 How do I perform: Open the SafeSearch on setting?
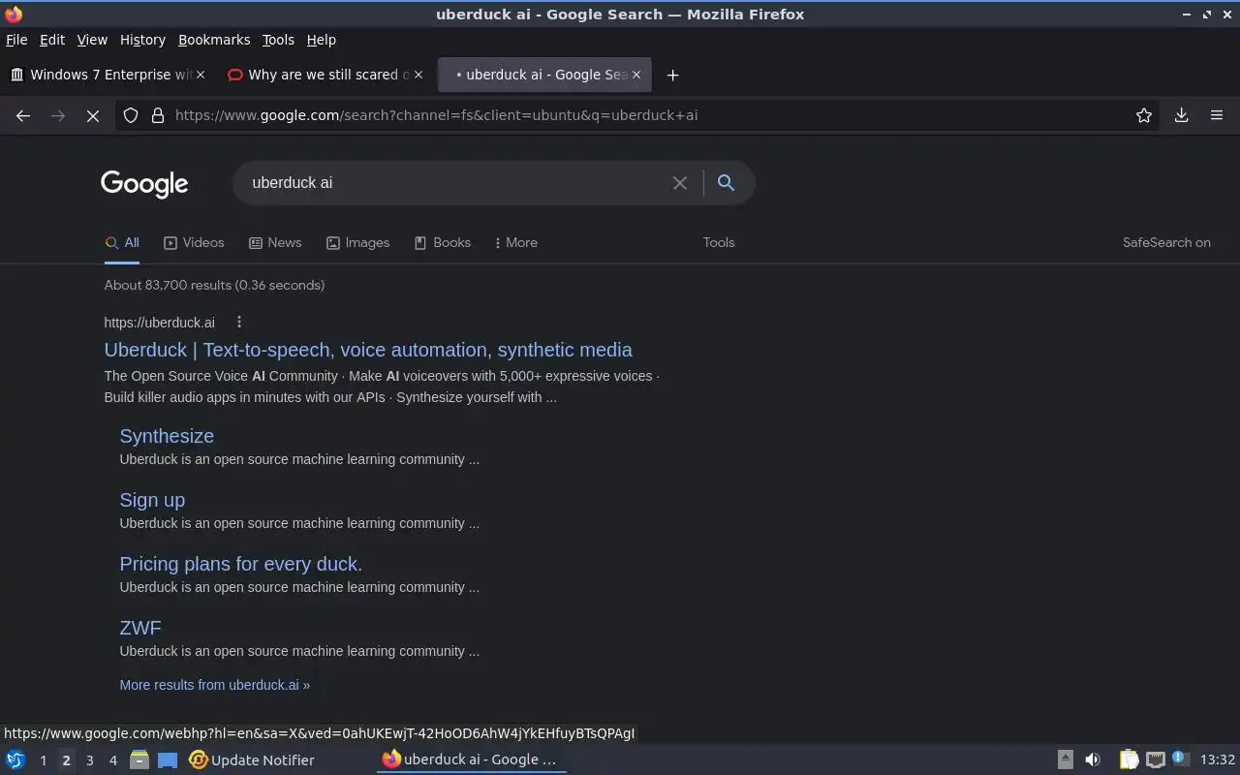click(1166, 243)
